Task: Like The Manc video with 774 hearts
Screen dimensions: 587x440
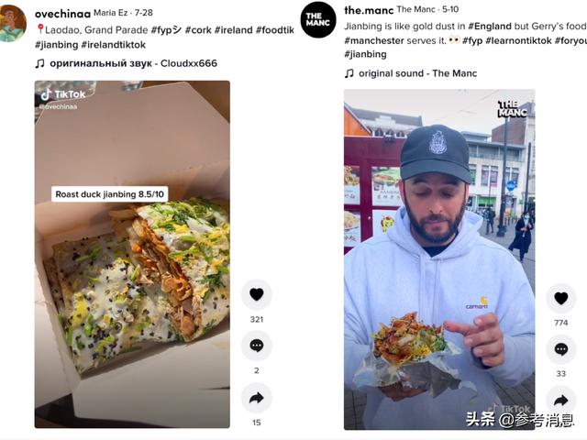Action: 560,298
